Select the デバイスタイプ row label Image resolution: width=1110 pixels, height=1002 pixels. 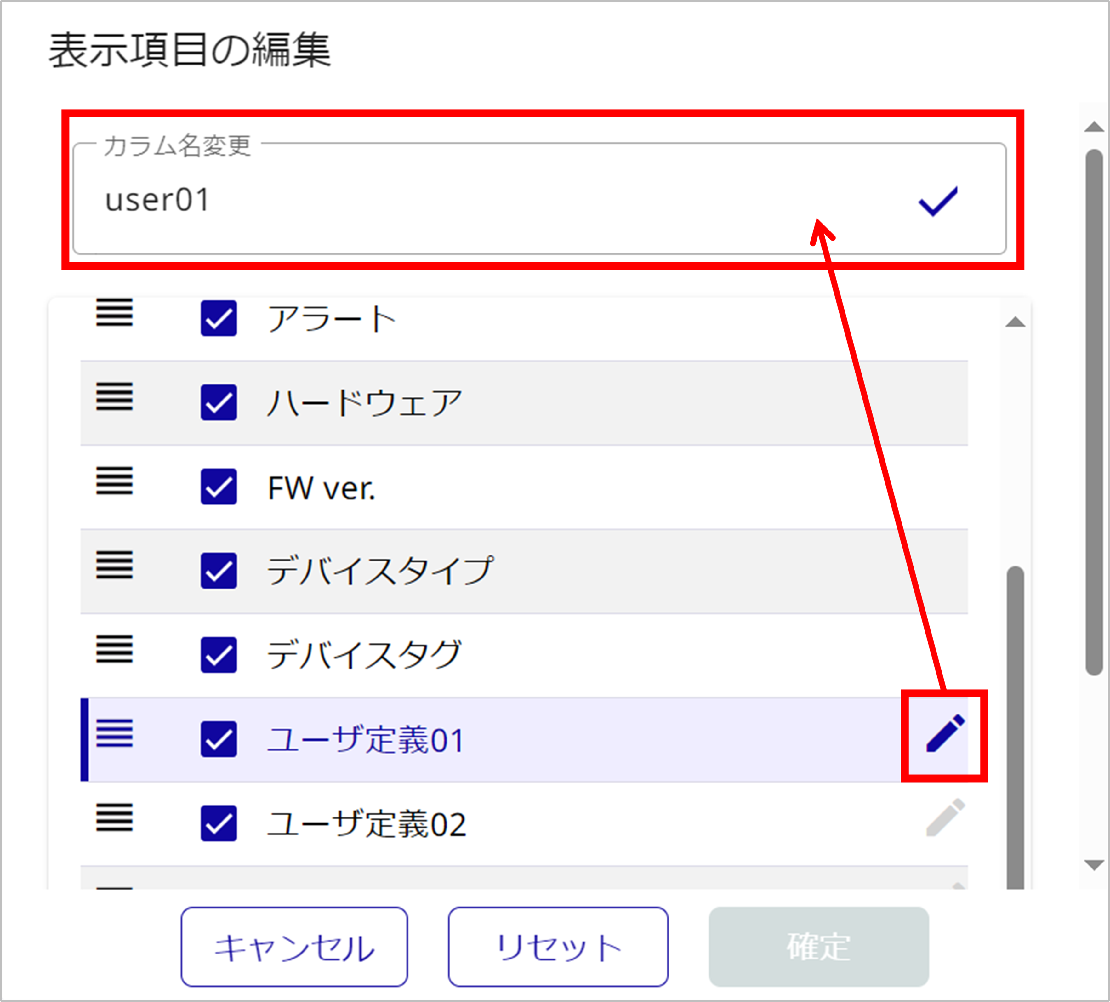(380, 572)
